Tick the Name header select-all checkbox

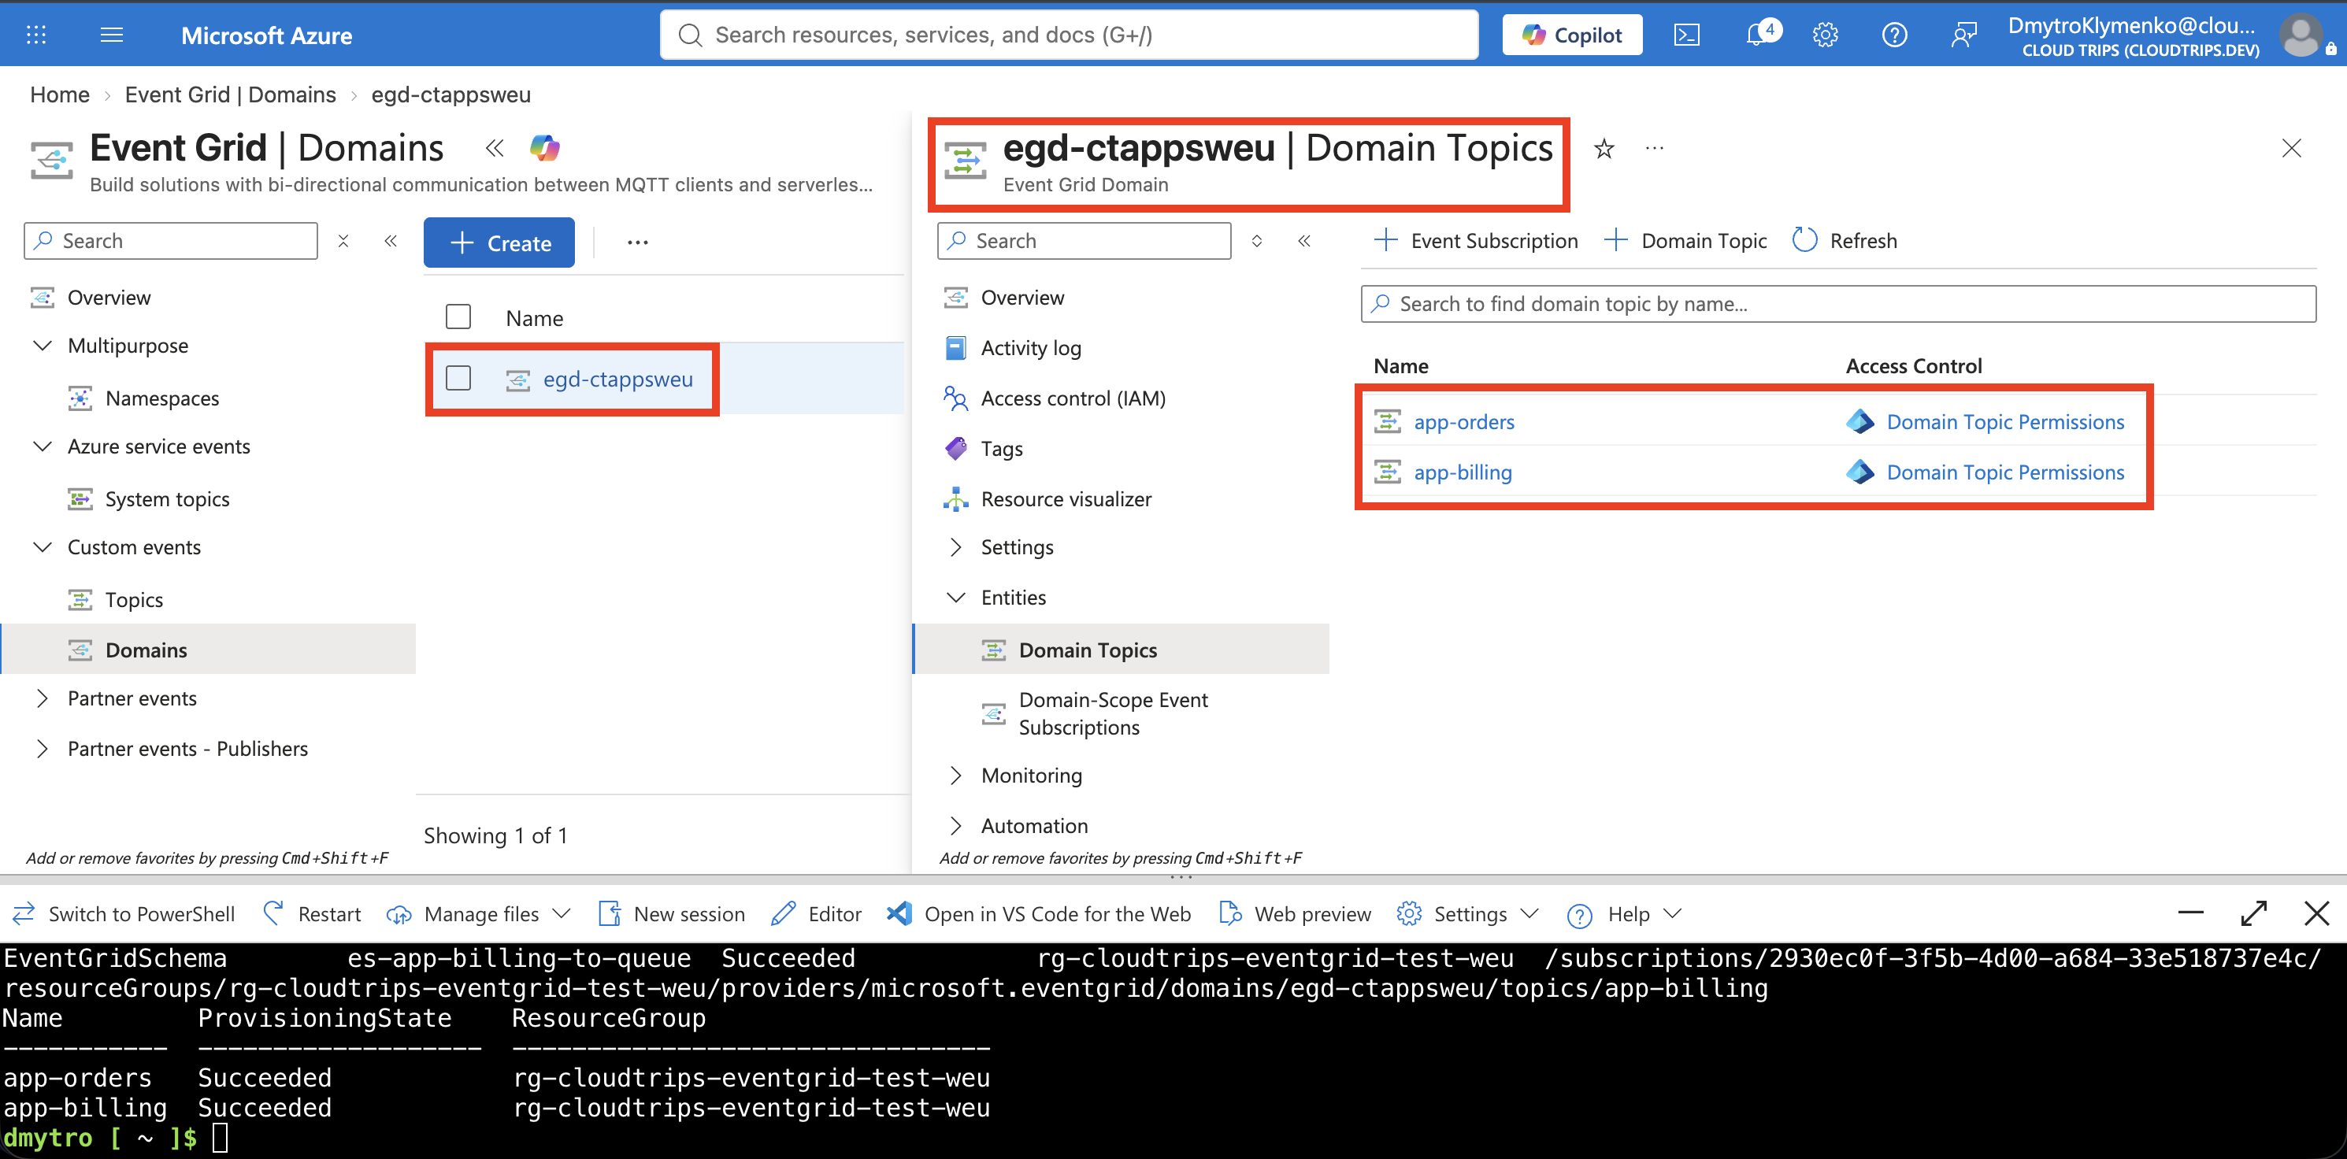coord(458,317)
